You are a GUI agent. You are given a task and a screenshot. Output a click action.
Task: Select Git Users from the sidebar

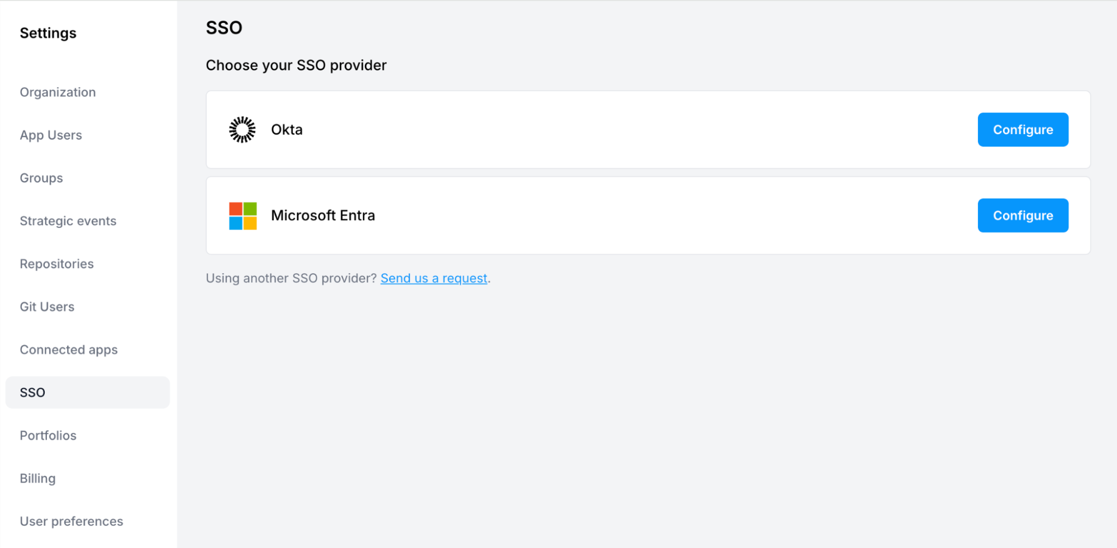(46, 306)
